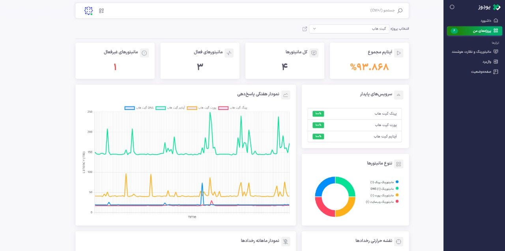The height and width of the screenshot is (251, 505).
Task: Click the آپتایم مجموع play icon
Action: (x=398, y=53)
